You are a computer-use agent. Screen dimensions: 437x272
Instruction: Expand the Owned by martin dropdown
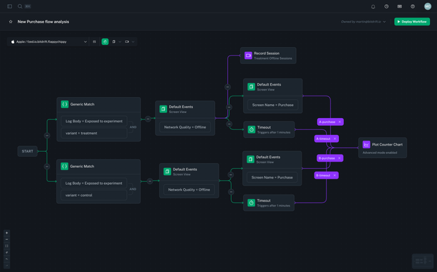click(364, 22)
